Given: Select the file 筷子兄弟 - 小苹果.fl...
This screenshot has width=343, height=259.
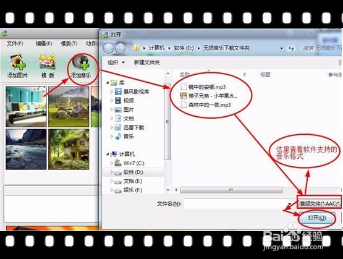Looking at the screenshot, I should click(213, 96).
